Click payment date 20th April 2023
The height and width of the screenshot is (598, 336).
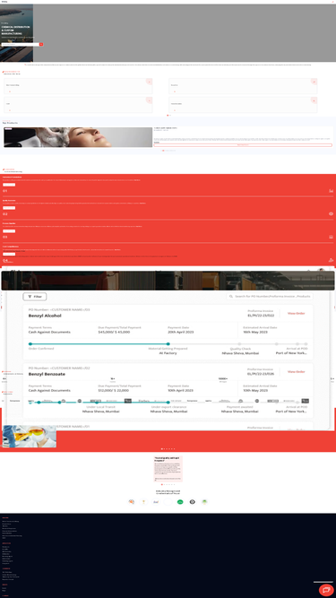[x=181, y=332]
